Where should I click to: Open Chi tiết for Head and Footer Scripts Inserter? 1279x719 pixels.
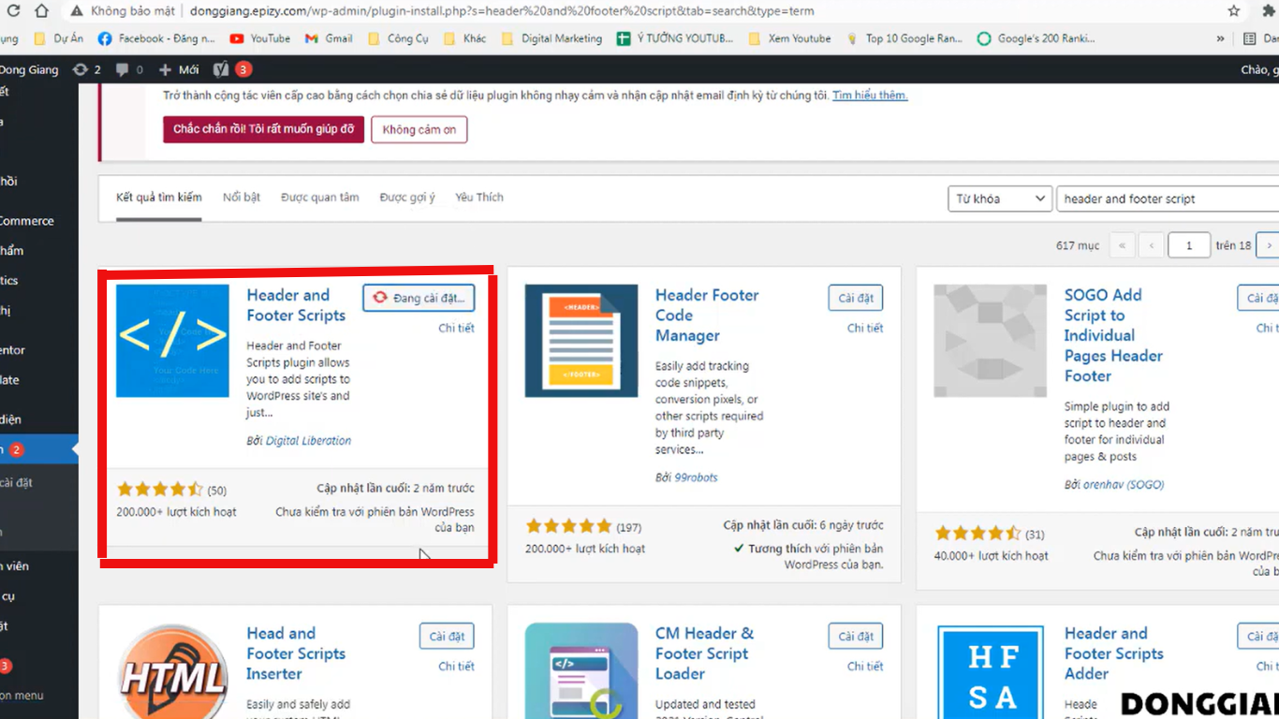[456, 666]
